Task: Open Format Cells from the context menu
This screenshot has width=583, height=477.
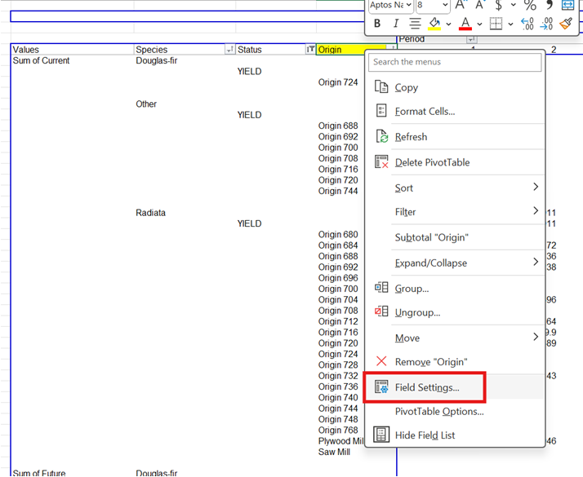Action: pos(455,111)
